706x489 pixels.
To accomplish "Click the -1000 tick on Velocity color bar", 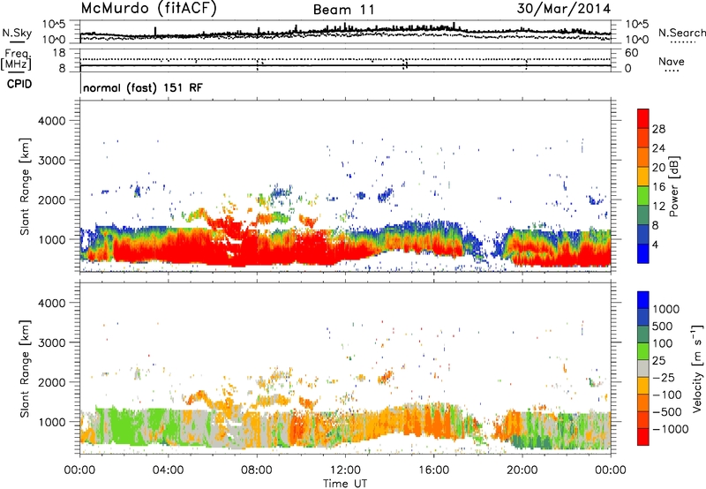I will coord(670,429).
